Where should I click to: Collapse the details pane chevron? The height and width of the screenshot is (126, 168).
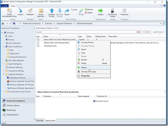pyautogui.click(x=165, y=92)
